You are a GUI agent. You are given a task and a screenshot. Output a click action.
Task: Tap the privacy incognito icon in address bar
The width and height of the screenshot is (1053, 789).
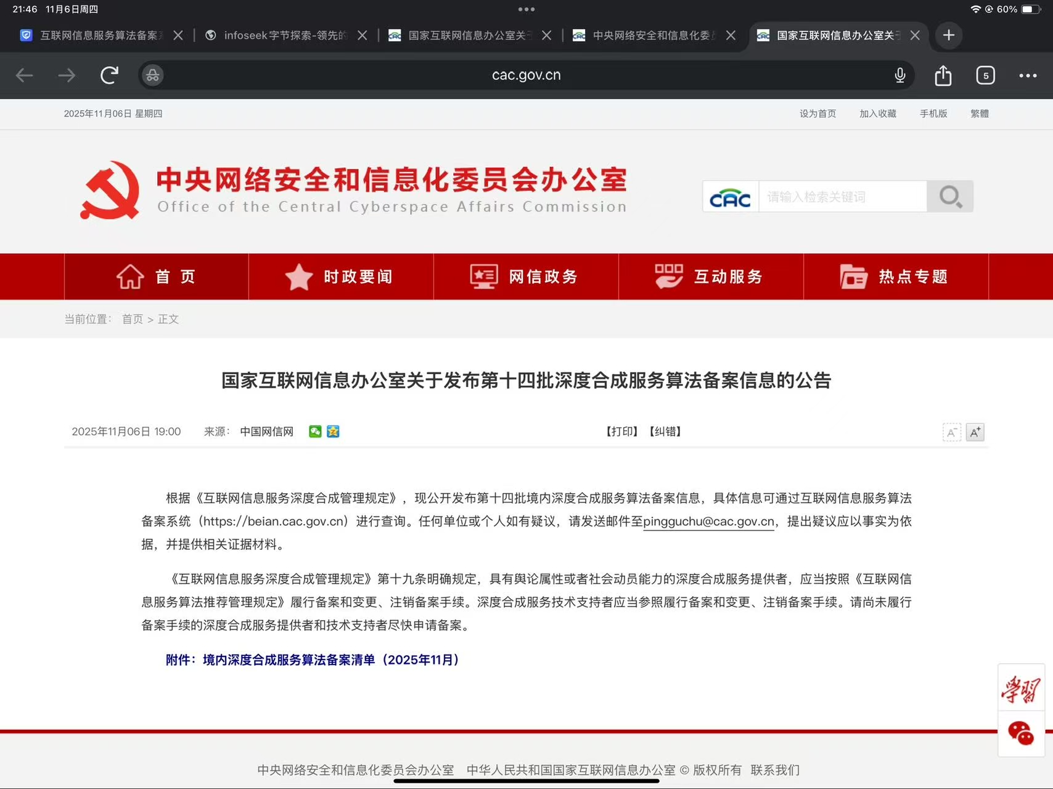[x=152, y=75]
